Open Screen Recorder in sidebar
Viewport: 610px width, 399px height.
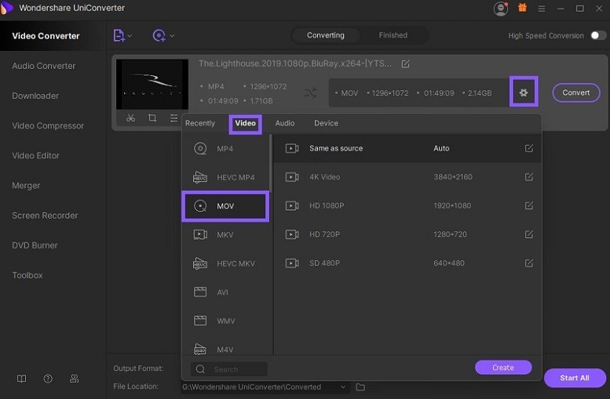[45, 216]
